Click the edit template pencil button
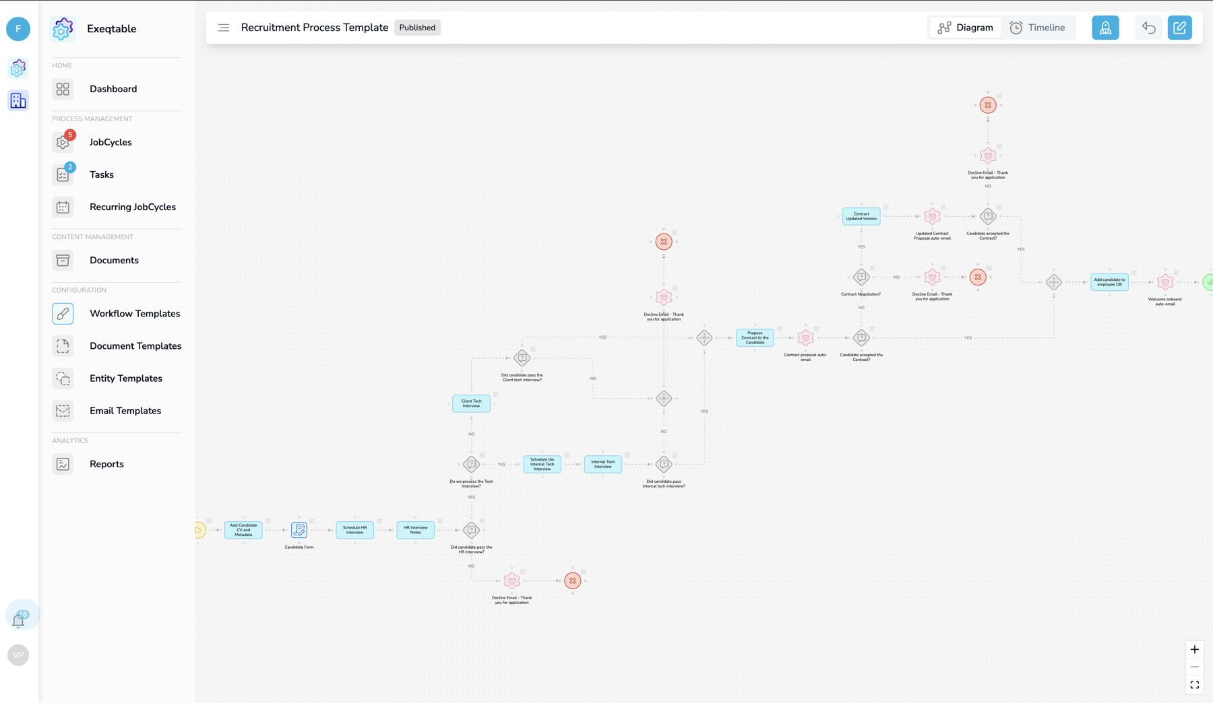The image size is (1213, 703). [x=1179, y=28]
